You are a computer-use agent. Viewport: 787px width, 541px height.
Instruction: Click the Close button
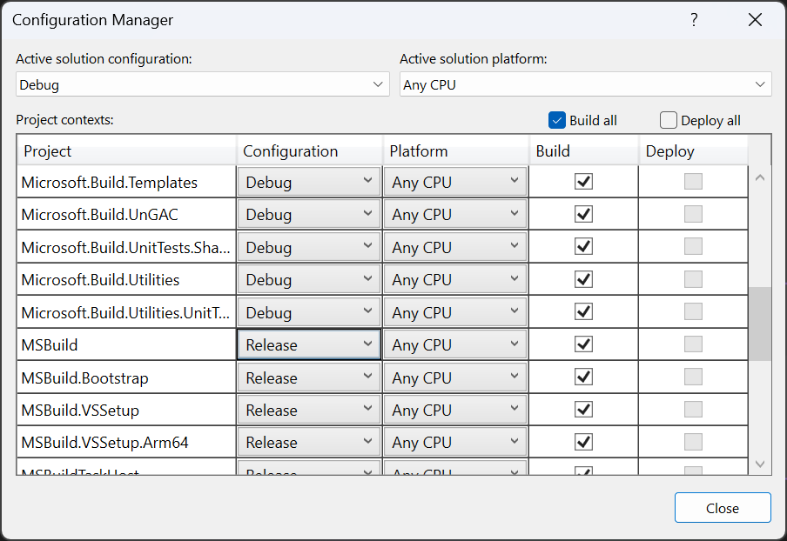point(722,507)
